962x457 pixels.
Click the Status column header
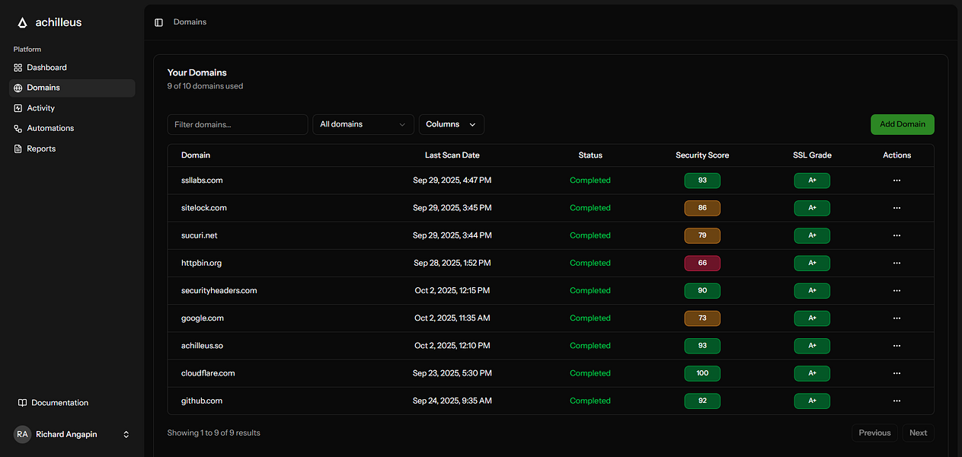click(590, 155)
